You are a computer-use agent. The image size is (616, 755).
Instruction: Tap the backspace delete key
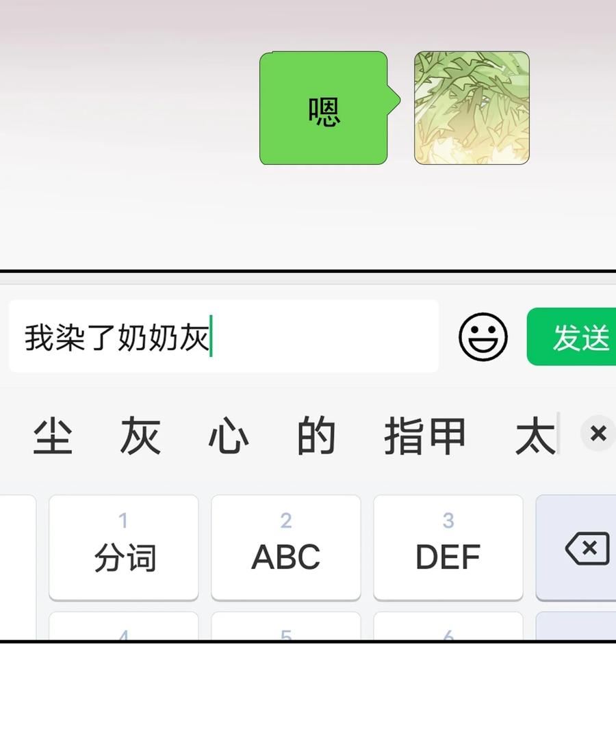click(x=576, y=548)
